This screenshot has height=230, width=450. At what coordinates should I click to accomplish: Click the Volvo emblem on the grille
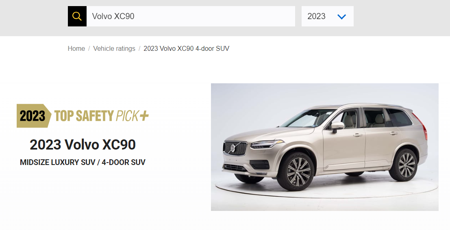(x=233, y=148)
